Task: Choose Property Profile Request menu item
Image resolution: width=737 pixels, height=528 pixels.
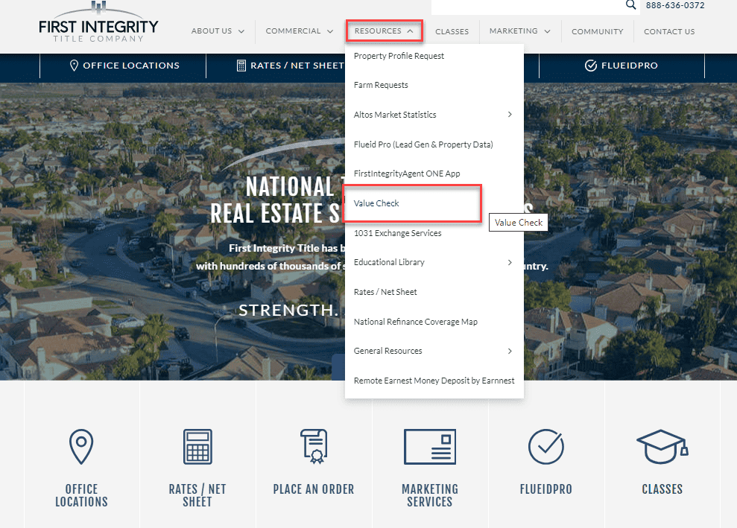Action: [399, 56]
